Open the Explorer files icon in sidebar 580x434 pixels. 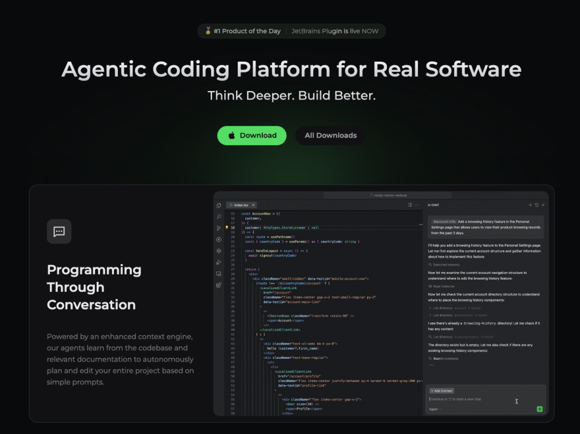point(219,205)
